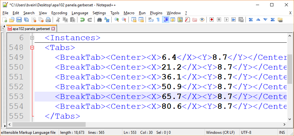Open the Language menu

tap(80, 13)
